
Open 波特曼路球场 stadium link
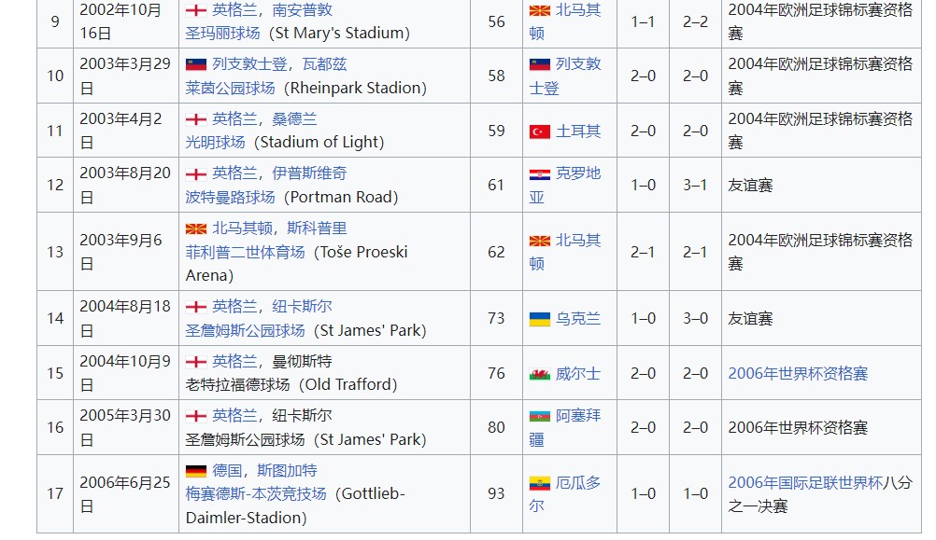coord(230,198)
